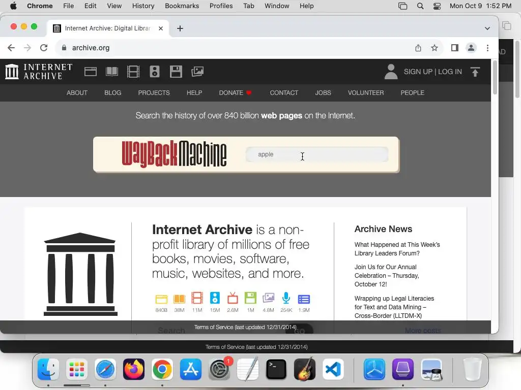This screenshot has width=521, height=390.
Task: Open the PROJECTS navigation link
Action: point(154,93)
